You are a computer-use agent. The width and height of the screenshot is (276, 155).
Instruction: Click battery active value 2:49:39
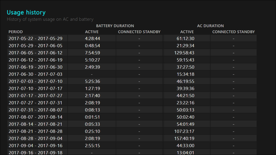coord(92,67)
